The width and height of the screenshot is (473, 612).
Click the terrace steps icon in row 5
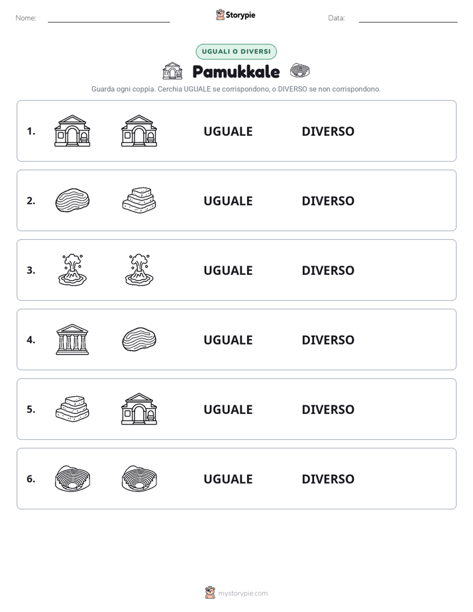(x=72, y=409)
